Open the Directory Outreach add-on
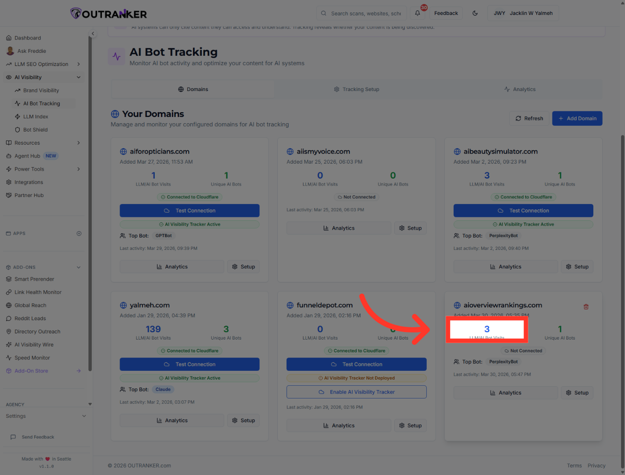 tap(37, 332)
